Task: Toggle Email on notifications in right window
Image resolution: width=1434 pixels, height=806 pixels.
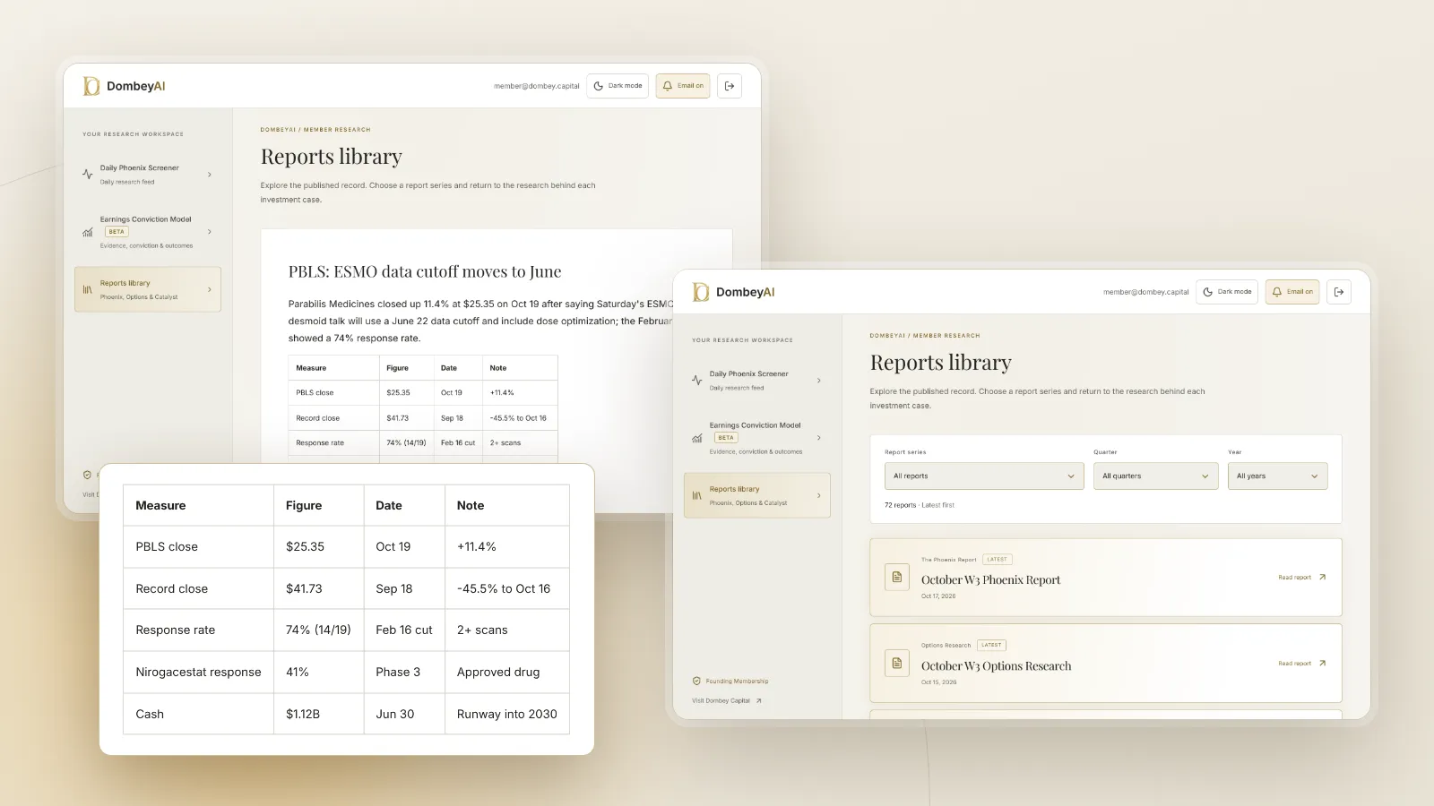Action: coord(1292,292)
